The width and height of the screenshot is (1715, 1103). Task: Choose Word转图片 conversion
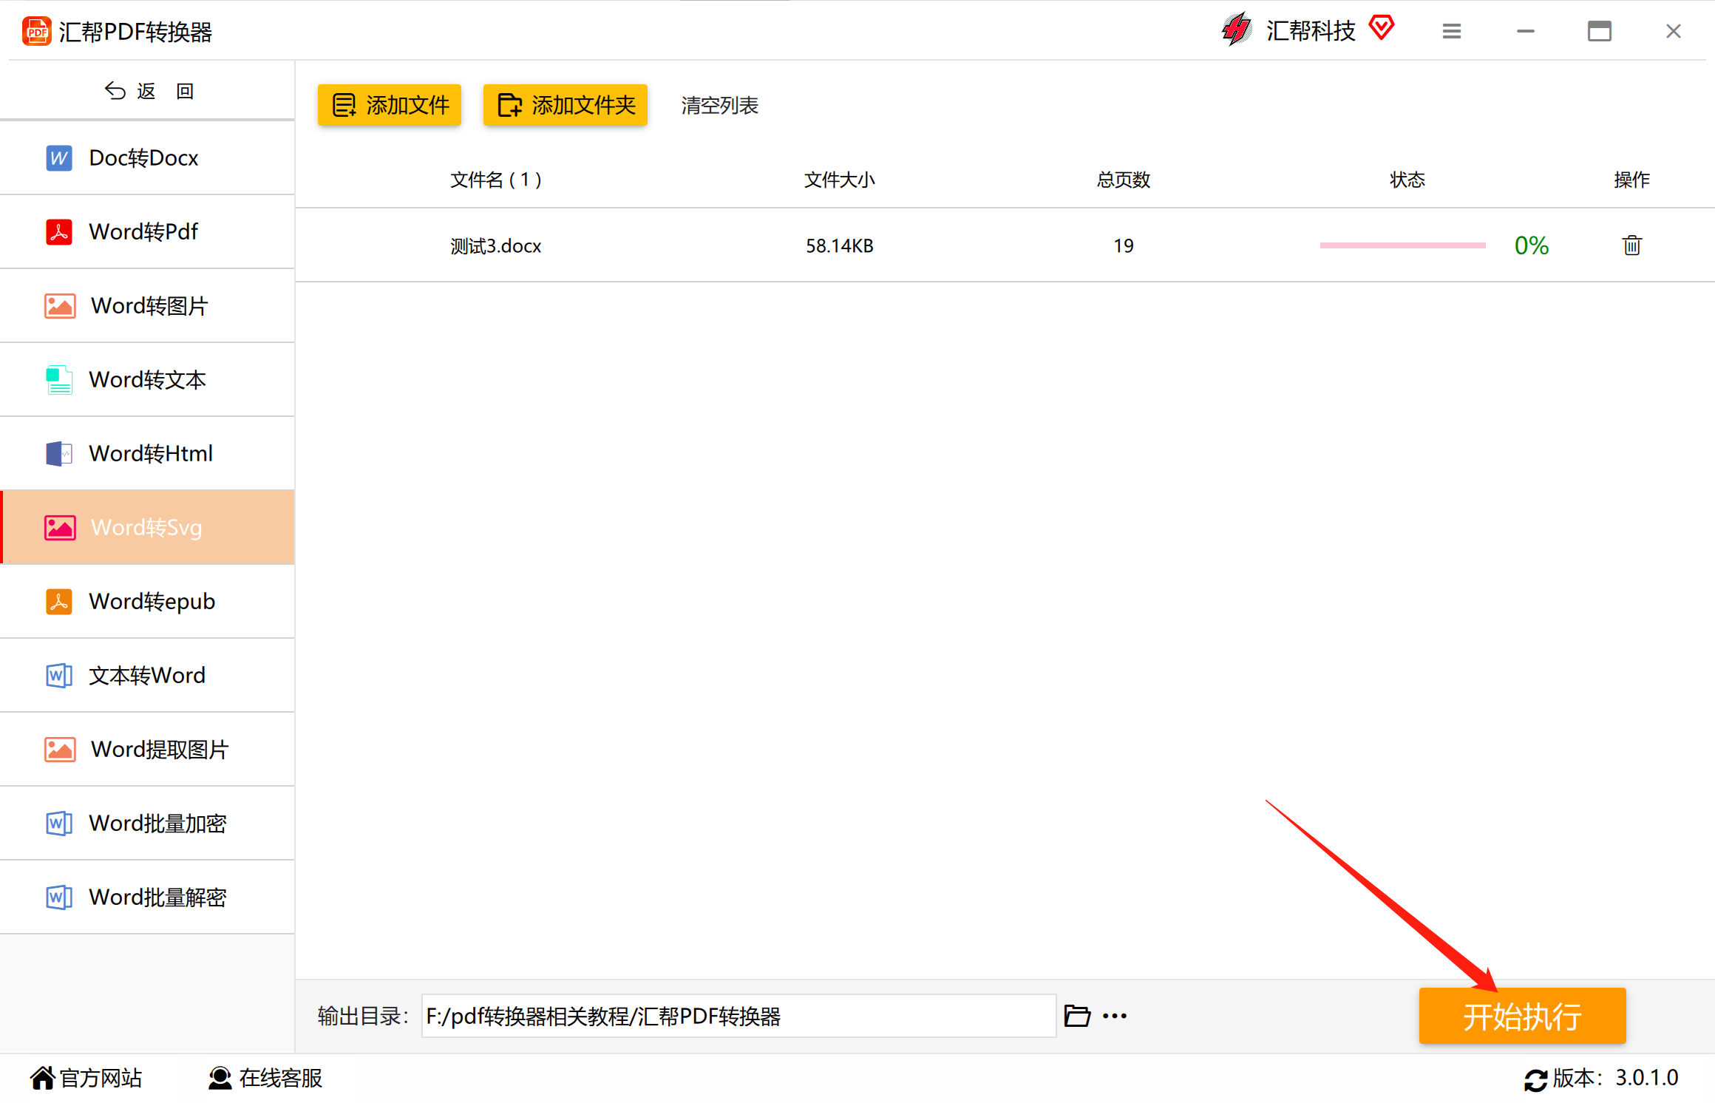(x=147, y=305)
